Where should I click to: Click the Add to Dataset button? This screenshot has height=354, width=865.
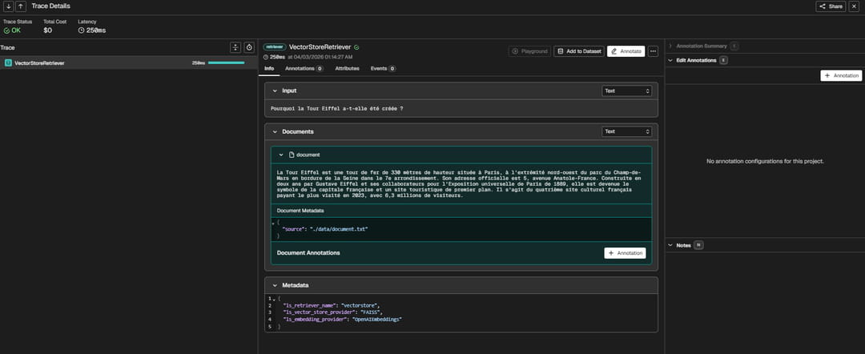click(x=578, y=51)
